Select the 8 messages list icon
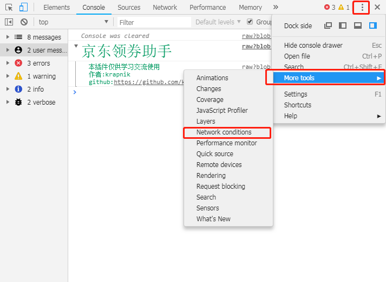This screenshot has height=282, width=386. tap(18, 37)
